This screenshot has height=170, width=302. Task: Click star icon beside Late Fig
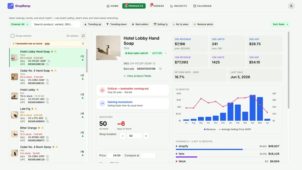tap(32, 109)
